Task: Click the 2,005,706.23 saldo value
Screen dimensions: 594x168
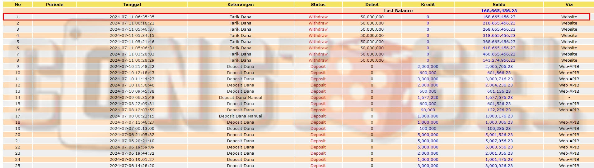Action: pyautogui.click(x=499, y=66)
